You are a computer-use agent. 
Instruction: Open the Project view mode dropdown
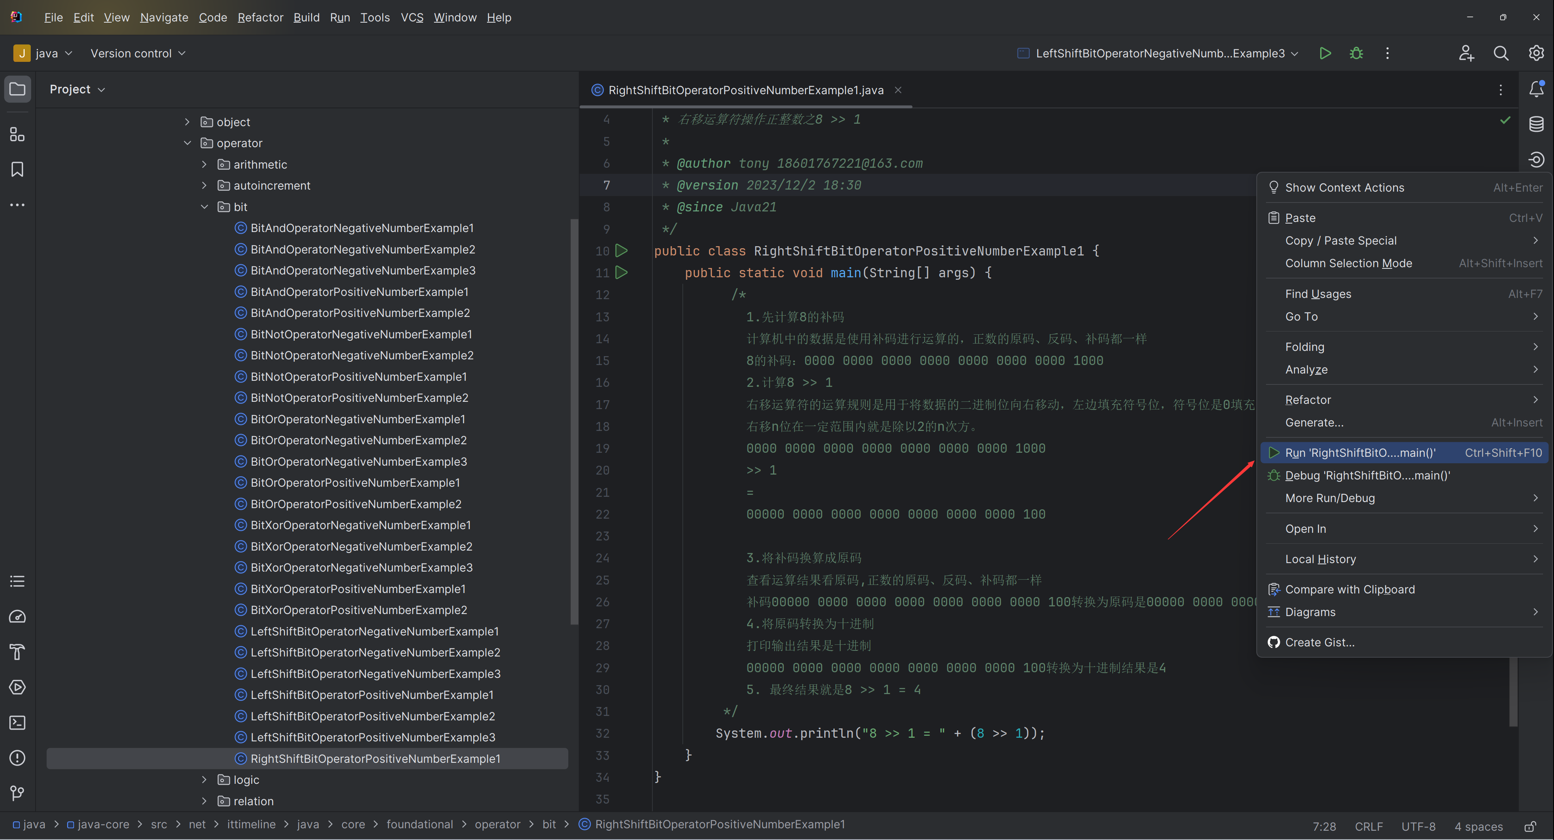pyautogui.click(x=77, y=89)
